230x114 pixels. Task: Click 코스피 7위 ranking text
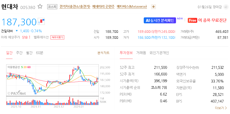coord(159,88)
